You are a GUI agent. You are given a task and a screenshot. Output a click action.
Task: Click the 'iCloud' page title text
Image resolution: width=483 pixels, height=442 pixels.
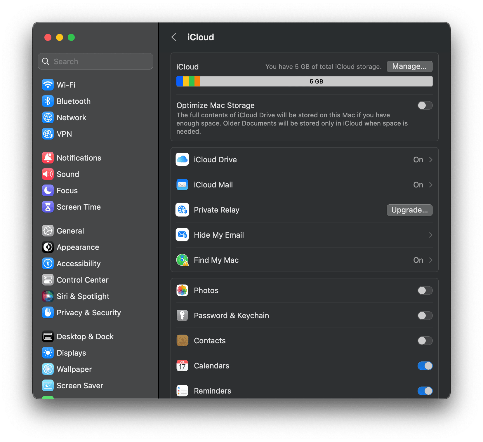pyautogui.click(x=201, y=37)
